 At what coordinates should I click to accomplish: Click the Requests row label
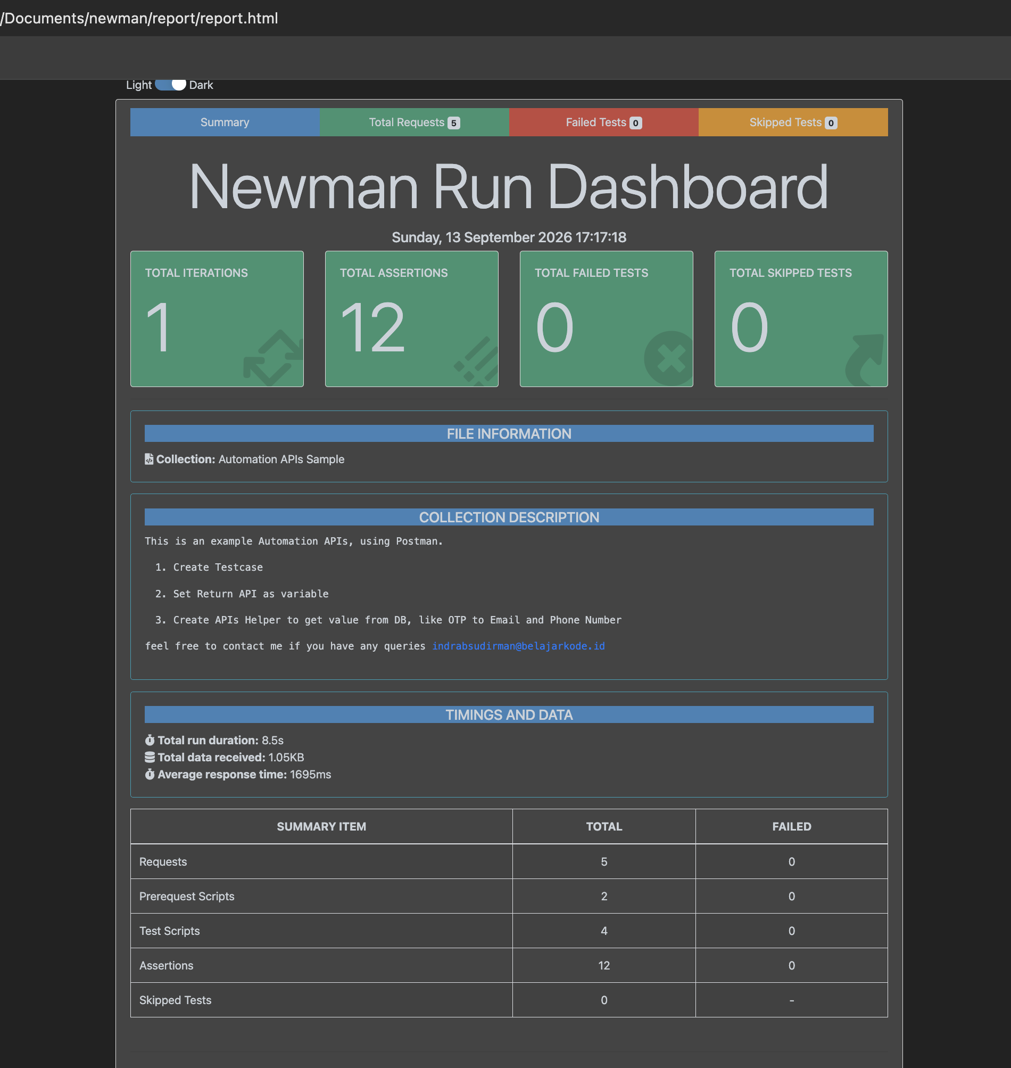pos(163,861)
